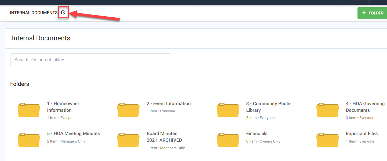Viewport: 387px width, 161px height.
Task: Open the "5 - HOA Meeting Minutes" folder icon
Action: coord(28,140)
